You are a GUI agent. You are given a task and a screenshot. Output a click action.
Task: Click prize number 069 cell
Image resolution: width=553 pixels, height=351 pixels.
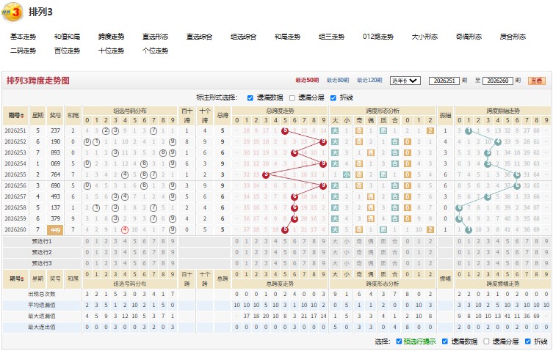(55, 163)
